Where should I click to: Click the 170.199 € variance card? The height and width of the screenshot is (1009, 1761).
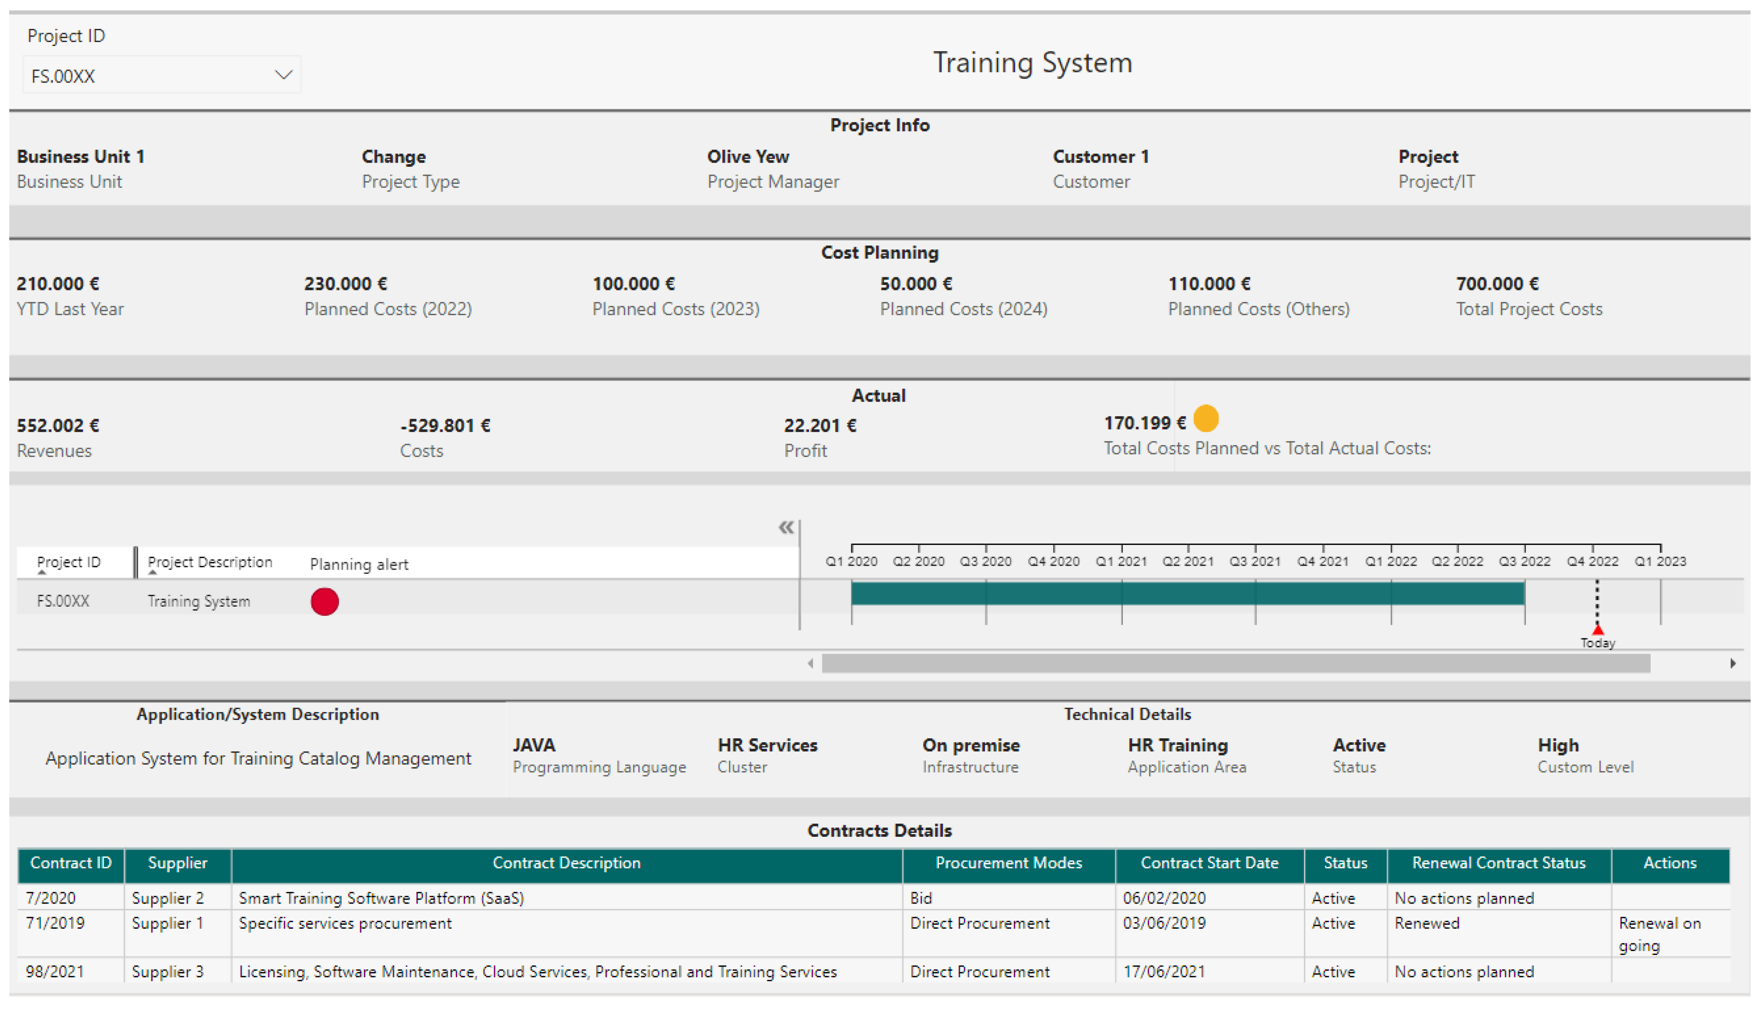pos(1144,424)
